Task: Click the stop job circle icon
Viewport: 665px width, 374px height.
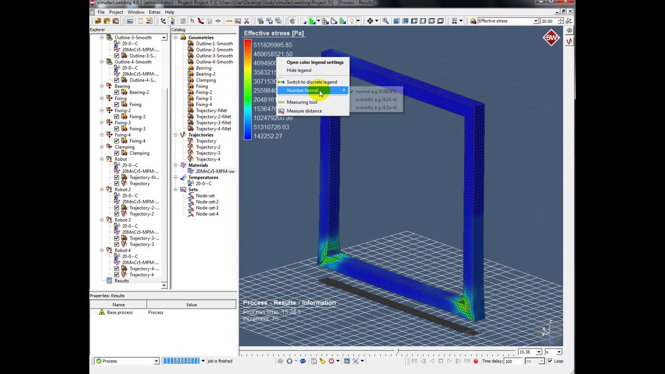Action: [x=289, y=361]
